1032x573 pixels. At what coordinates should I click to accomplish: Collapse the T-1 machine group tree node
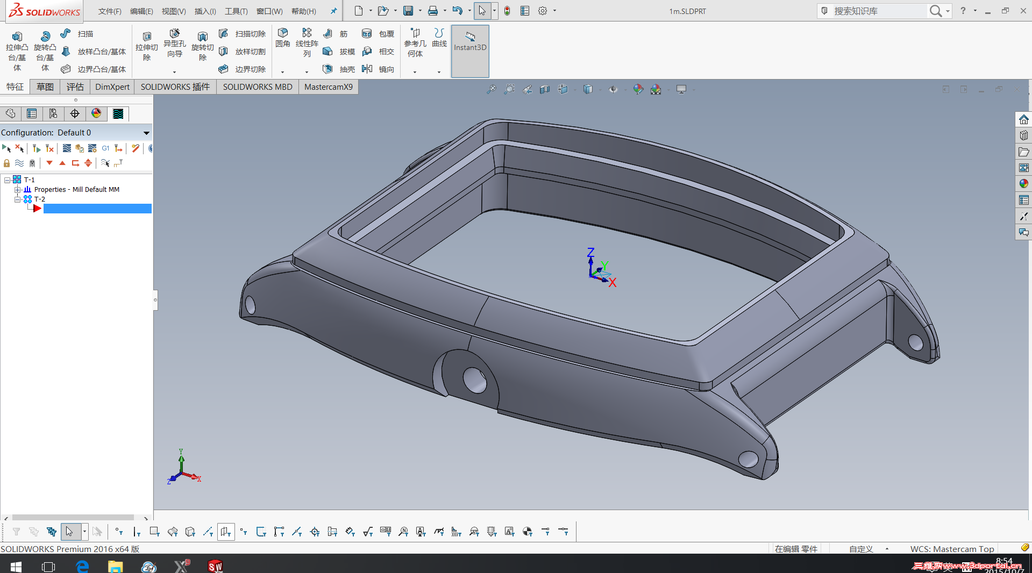8,180
